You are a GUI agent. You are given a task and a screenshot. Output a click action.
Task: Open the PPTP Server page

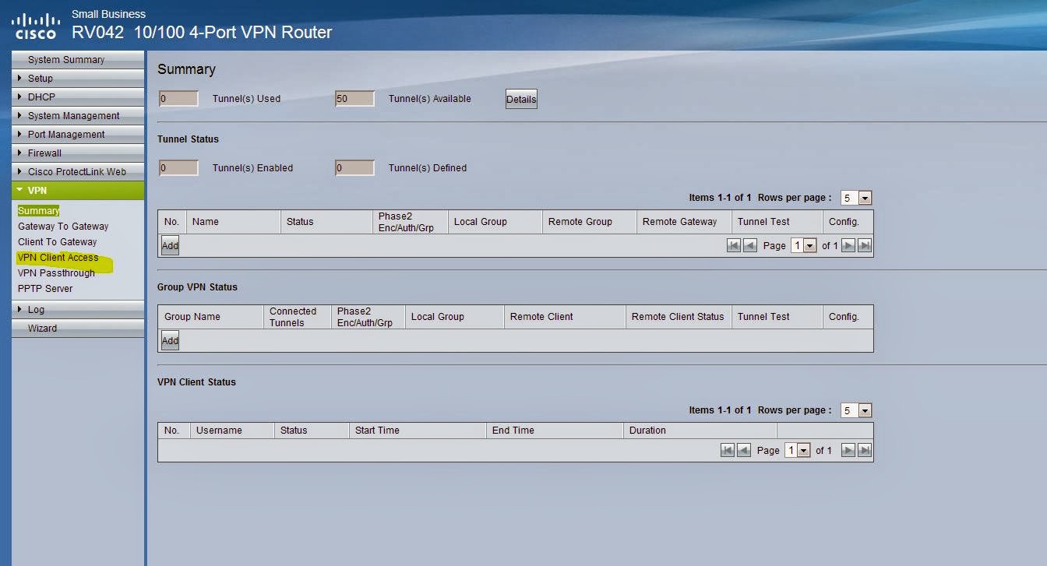tap(45, 288)
